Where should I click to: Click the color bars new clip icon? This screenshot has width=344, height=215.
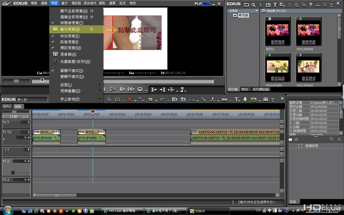point(282,5)
